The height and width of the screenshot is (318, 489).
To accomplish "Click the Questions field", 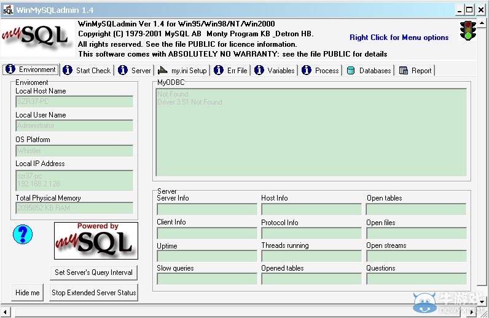I will tap(417, 279).
